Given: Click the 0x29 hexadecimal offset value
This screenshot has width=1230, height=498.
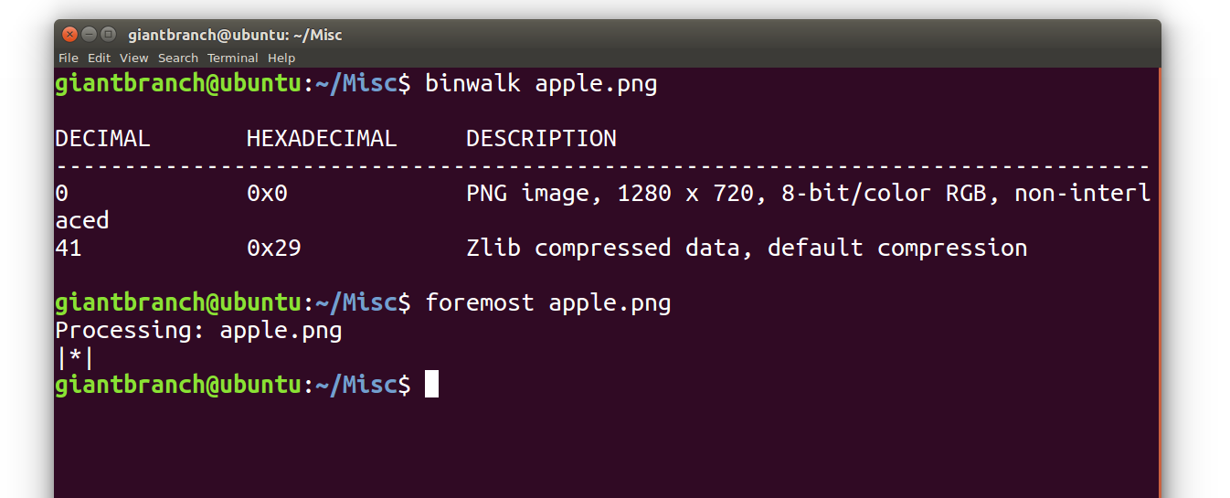Looking at the screenshot, I should pos(274,248).
